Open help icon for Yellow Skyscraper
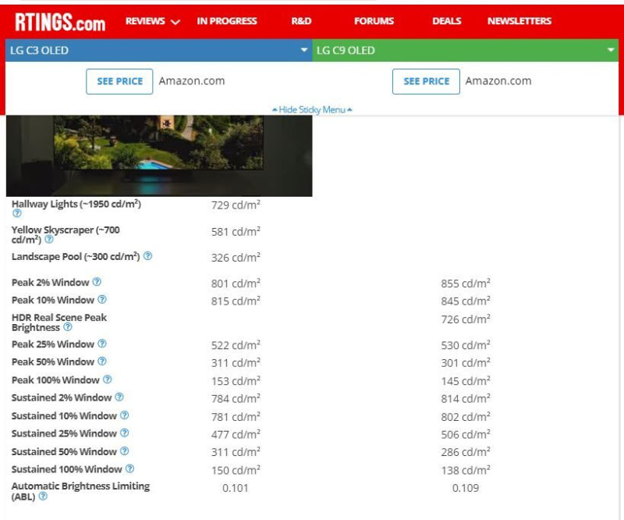This screenshot has width=624, height=520. [49, 240]
